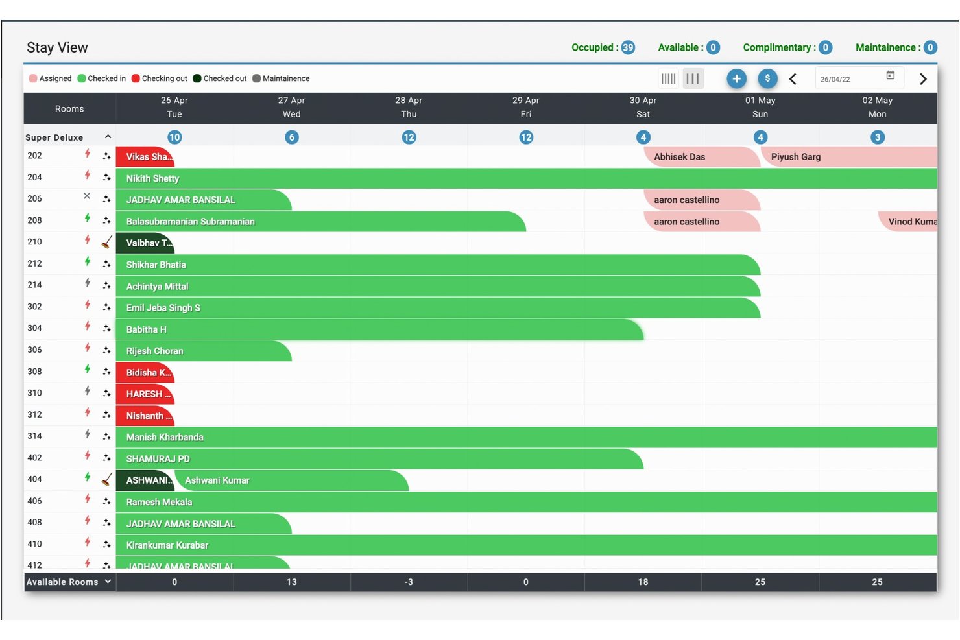
Task: Click the green lightning bolt for room 208
Action: pyautogui.click(x=88, y=218)
